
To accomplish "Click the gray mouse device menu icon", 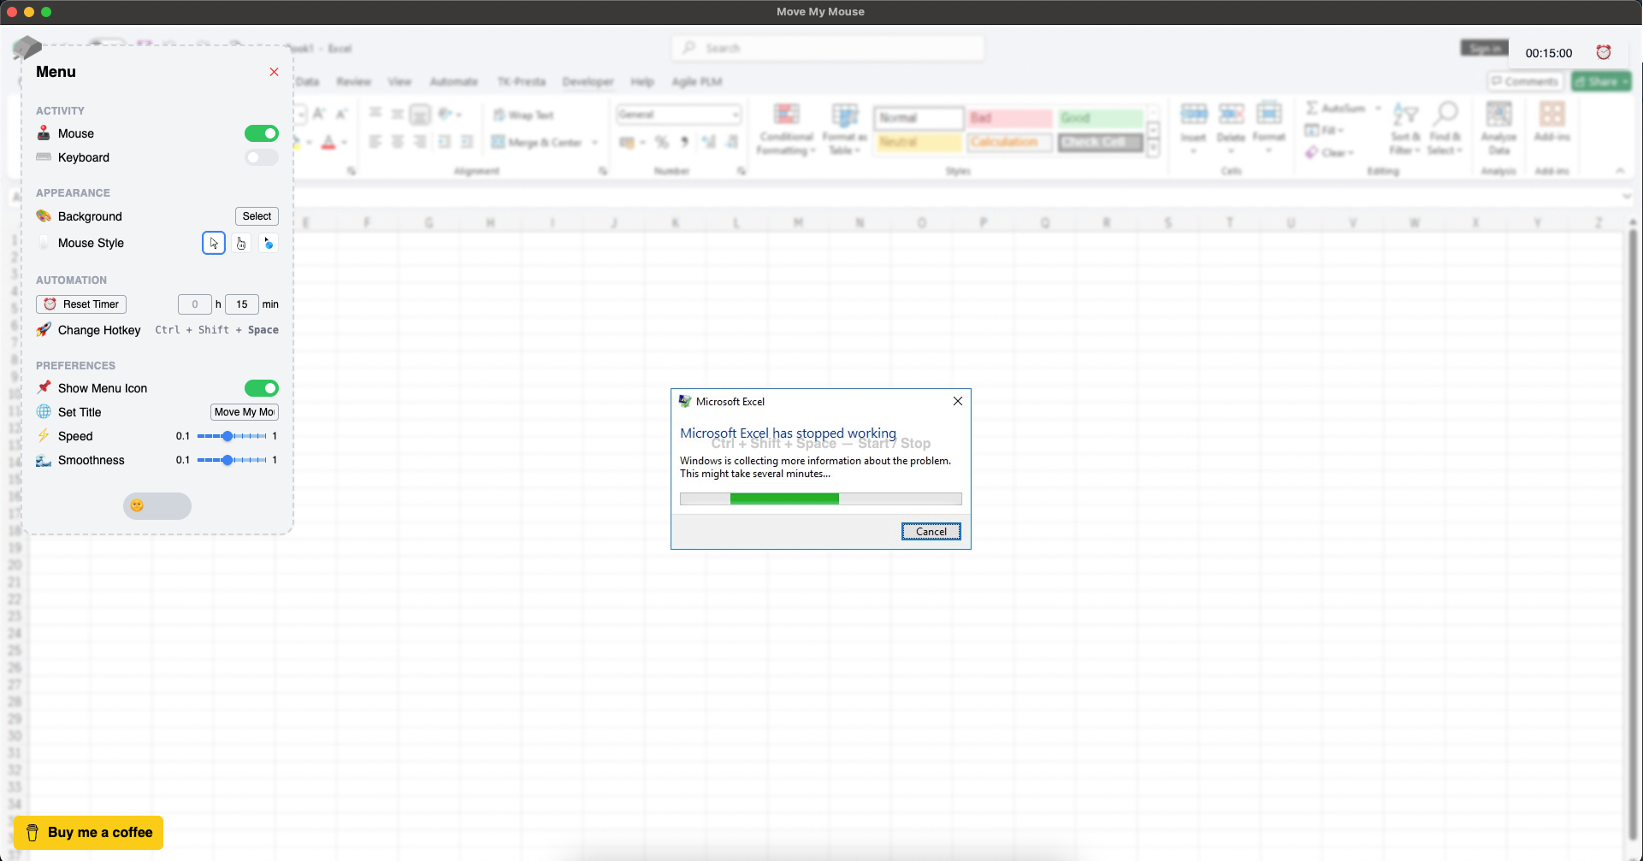I will [27, 47].
